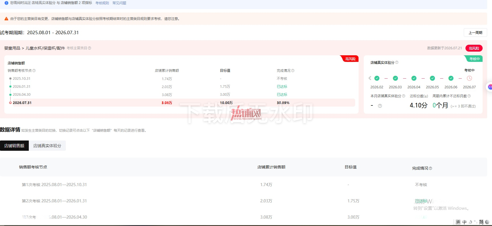
Task: Click the info icon beside 本月店铺真实体验分
Action: [x=404, y=96]
